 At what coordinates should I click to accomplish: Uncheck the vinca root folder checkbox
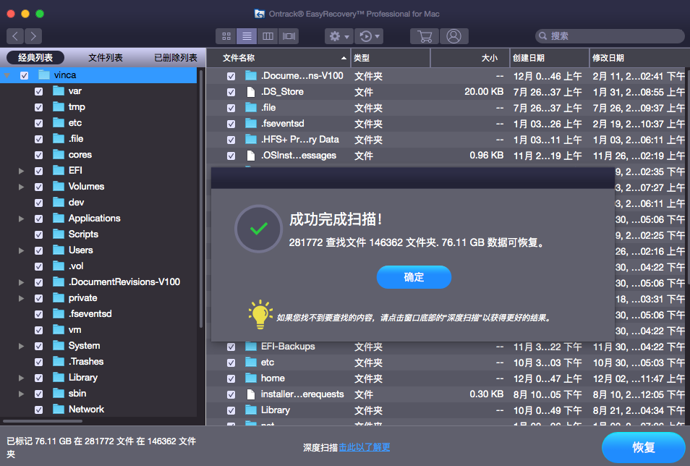tap(24, 75)
